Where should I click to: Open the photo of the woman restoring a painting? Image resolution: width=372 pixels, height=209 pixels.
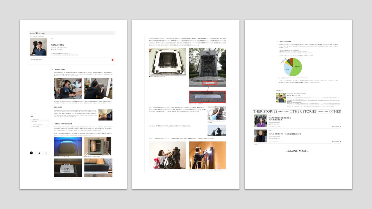pyautogui.click(x=98, y=88)
